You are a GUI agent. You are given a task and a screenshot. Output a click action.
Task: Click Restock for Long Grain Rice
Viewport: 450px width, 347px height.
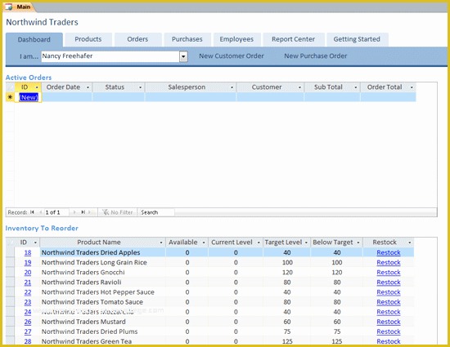389,263
